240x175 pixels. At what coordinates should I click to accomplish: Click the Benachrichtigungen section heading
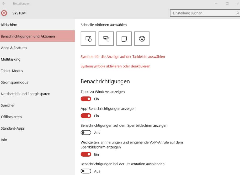pyautogui.click(x=105, y=81)
